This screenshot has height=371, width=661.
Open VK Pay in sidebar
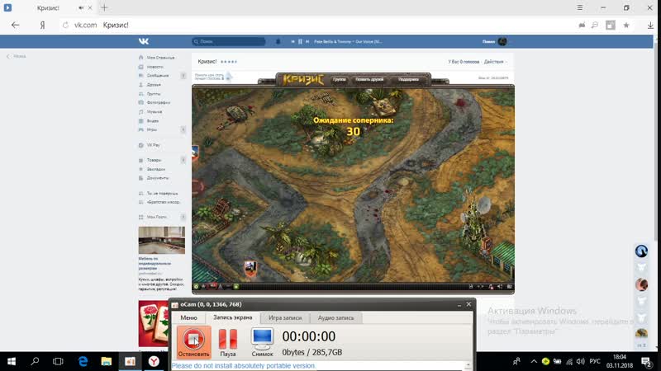pos(150,145)
